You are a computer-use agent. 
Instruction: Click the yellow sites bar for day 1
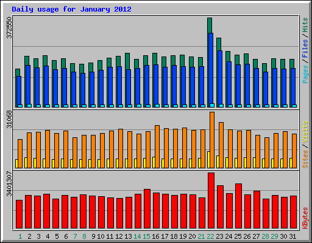(16, 163)
